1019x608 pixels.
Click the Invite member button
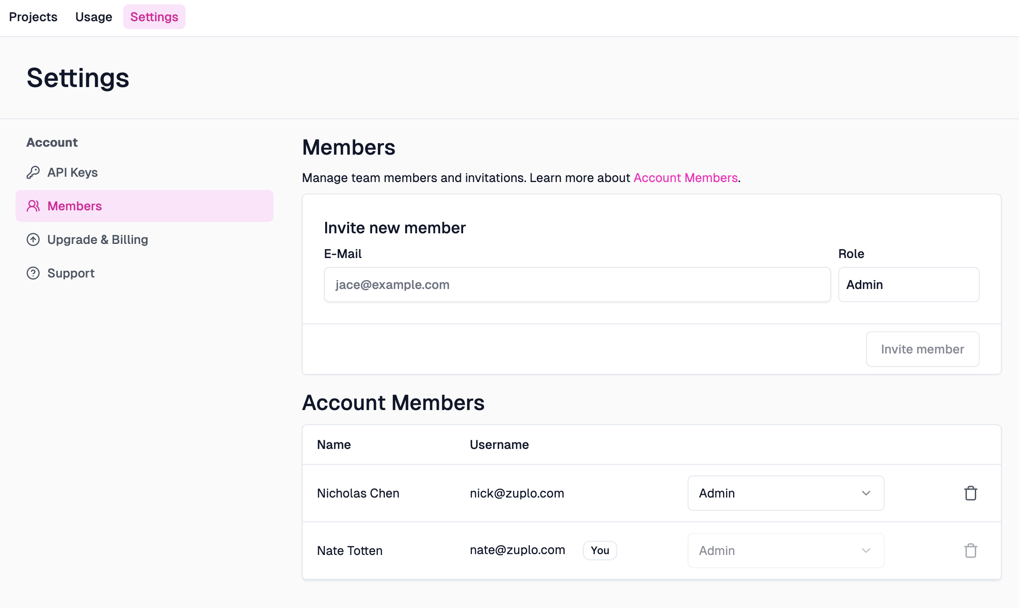[x=923, y=349]
